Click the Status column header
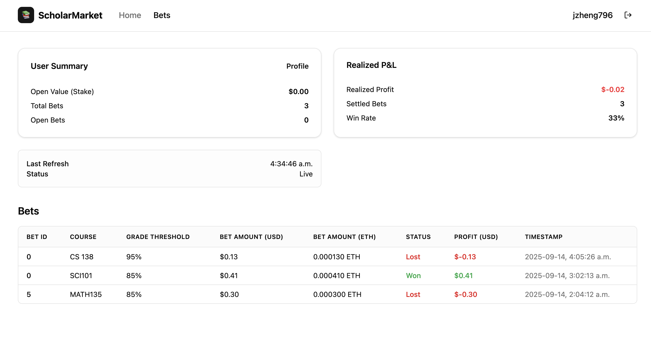Image resolution: width=651 pixels, height=362 pixels. pyautogui.click(x=418, y=237)
